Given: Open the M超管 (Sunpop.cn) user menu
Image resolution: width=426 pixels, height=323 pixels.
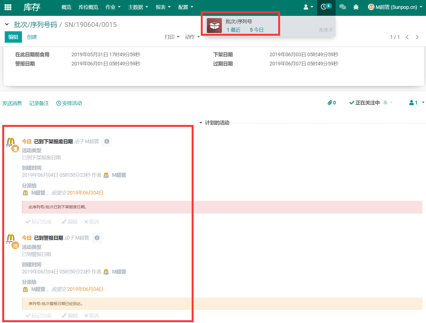Looking at the screenshot, I should coord(395,7).
